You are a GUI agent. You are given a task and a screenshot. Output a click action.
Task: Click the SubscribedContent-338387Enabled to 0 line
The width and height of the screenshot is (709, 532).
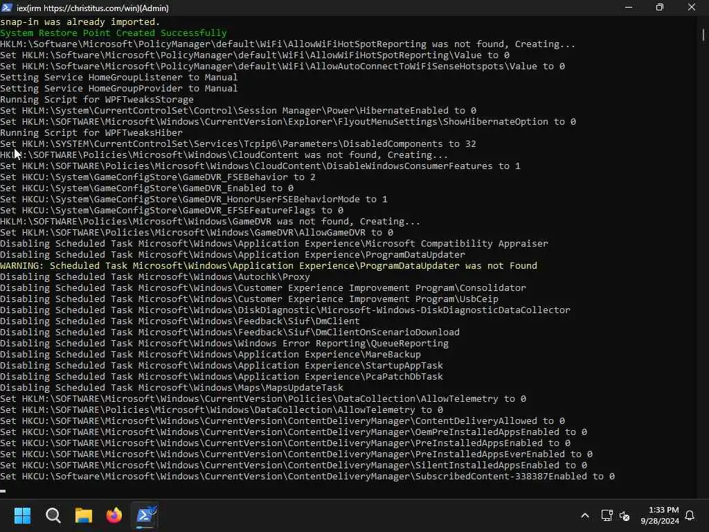307,477
